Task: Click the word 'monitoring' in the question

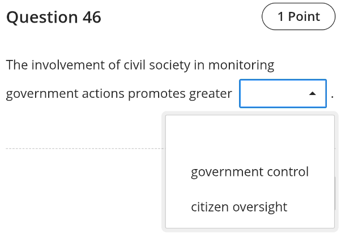Action: click(x=241, y=66)
